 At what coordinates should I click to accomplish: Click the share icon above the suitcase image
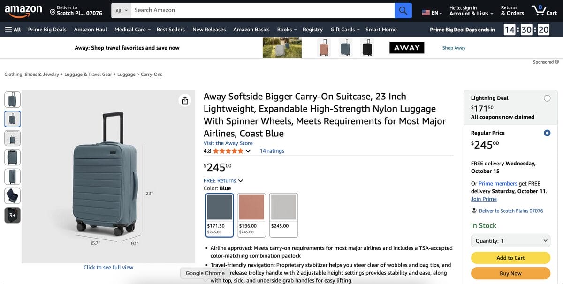tap(184, 100)
